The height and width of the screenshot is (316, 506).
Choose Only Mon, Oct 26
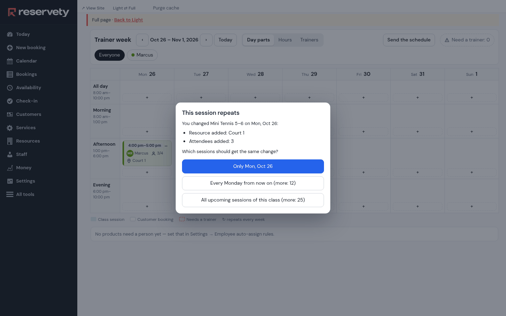coord(253,166)
